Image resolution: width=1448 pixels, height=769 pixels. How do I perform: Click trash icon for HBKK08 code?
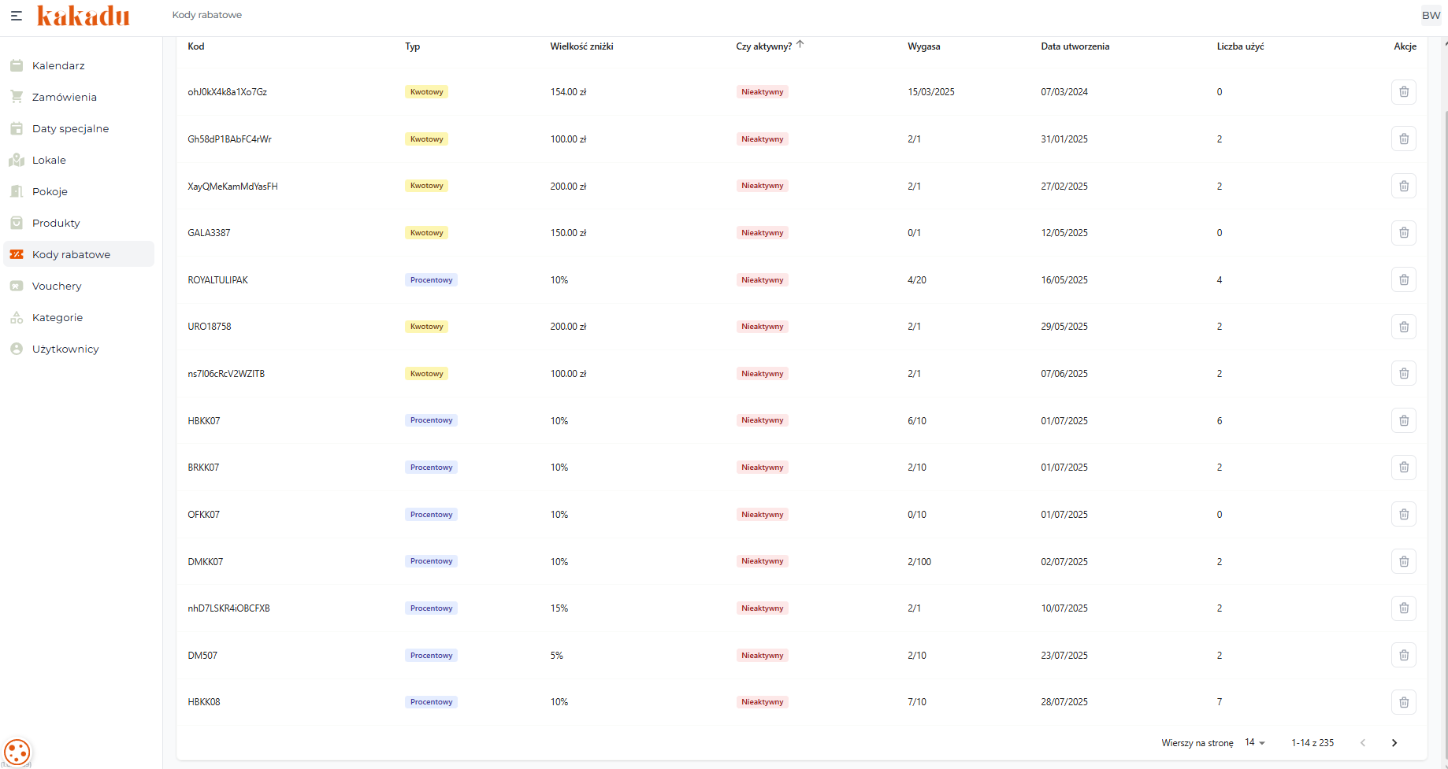pos(1403,702)
